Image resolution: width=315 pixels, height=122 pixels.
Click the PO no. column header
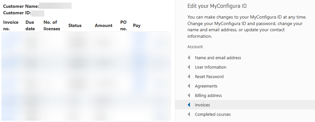[123, 25]
